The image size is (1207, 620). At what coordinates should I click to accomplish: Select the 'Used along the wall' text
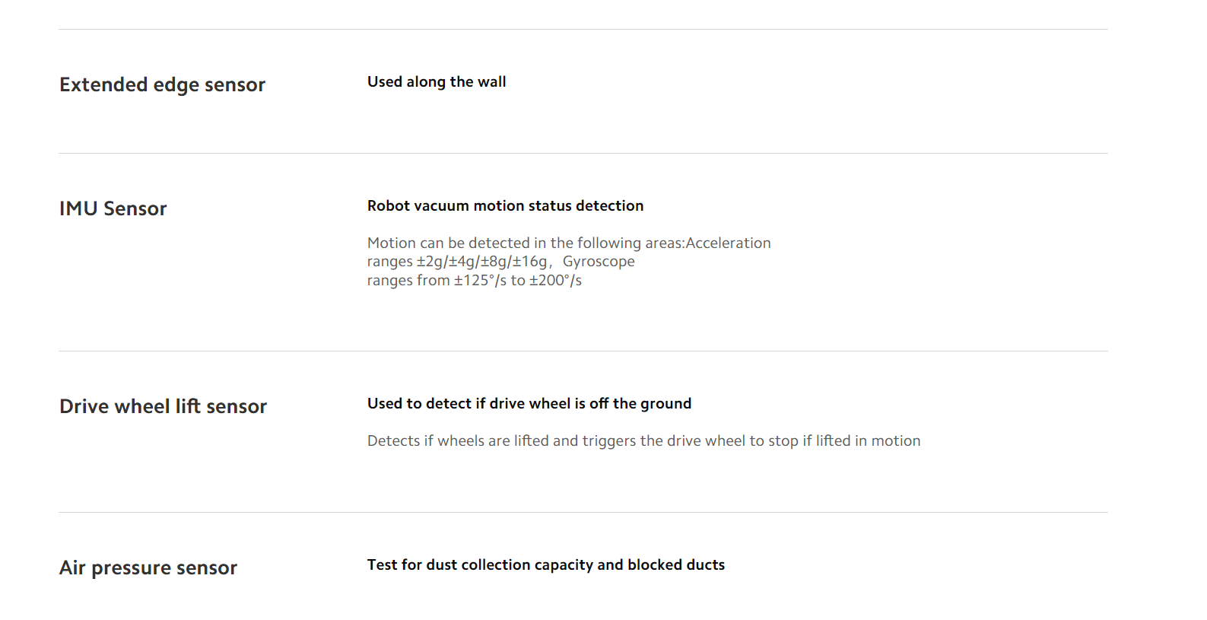coord(437,81)
